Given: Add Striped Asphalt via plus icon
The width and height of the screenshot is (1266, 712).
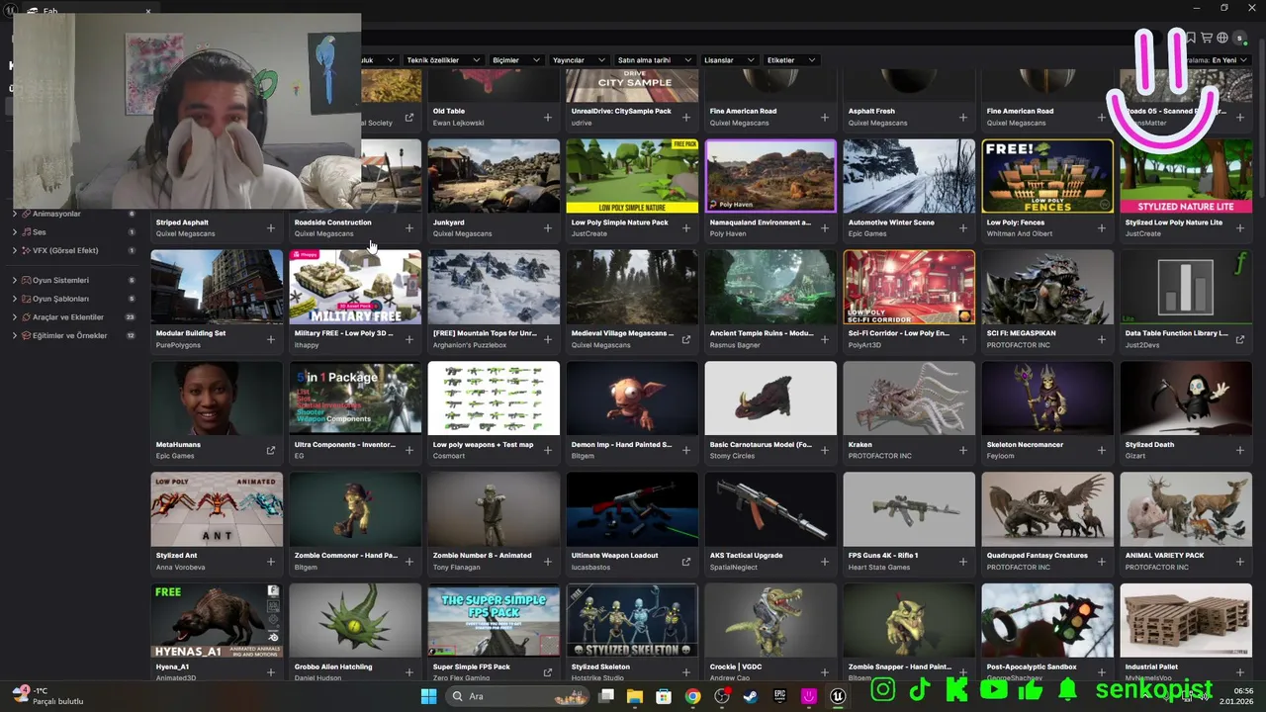Looking at the screenshot, I should tap(271, 228).
